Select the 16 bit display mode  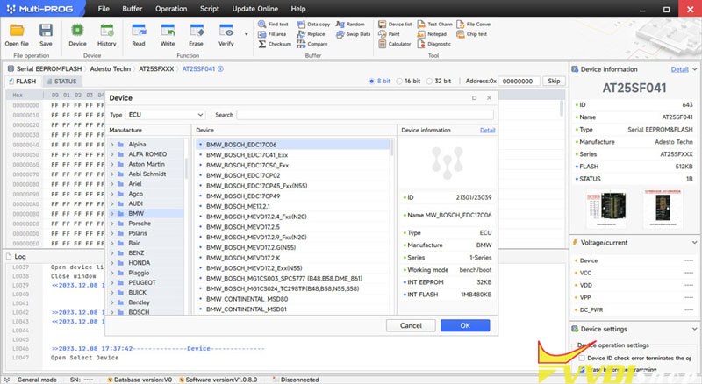point(399,81)
